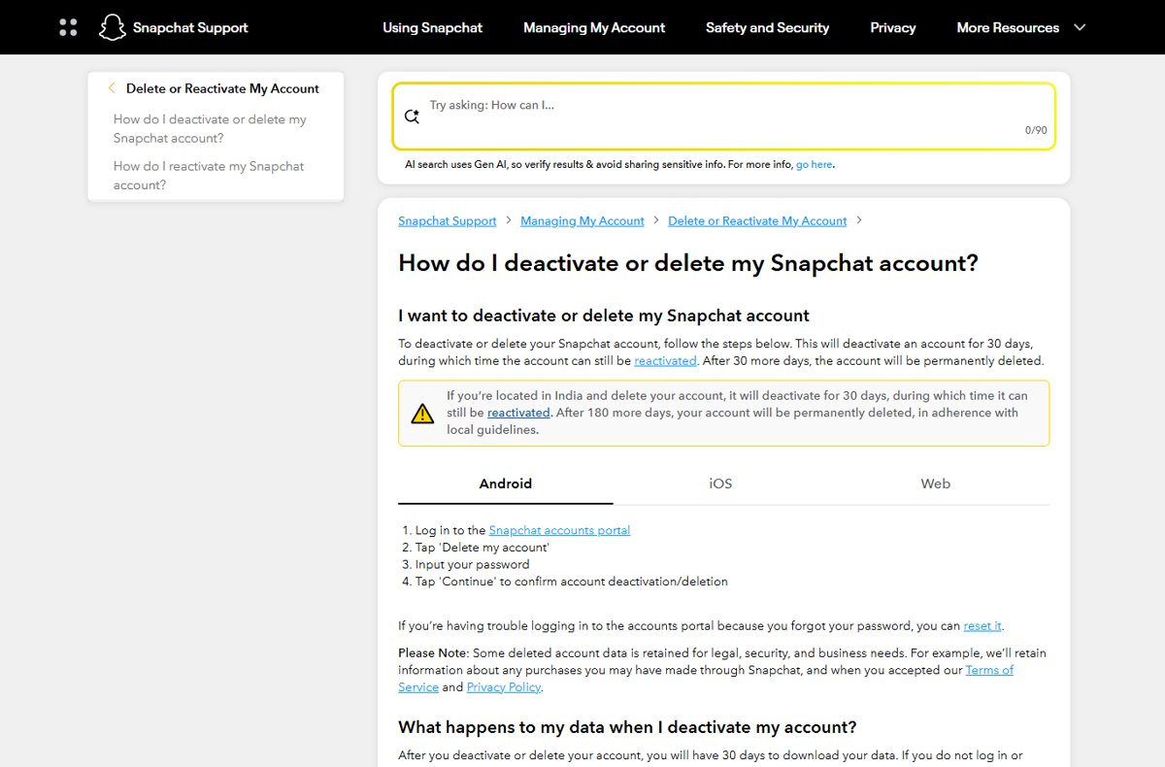Click heading 'I want to deactivate or delete'
This screenshot has height=767, width=1165.
point(604,316)
